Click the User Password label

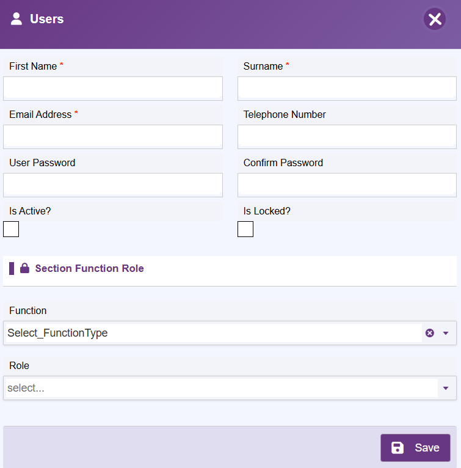[42, 163]
